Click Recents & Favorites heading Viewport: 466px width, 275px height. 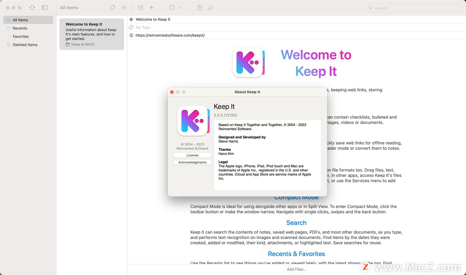[296, 254]
